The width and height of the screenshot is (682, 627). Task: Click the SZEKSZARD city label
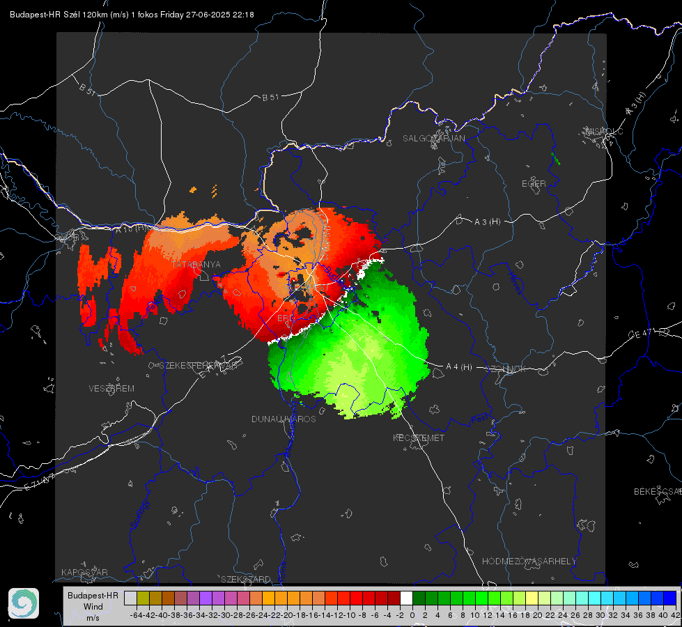(x=246, y=579)
